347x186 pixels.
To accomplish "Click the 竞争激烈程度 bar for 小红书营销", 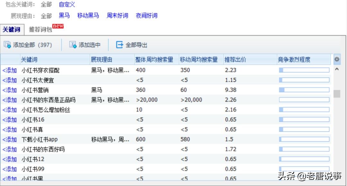I will click(304, 90).
